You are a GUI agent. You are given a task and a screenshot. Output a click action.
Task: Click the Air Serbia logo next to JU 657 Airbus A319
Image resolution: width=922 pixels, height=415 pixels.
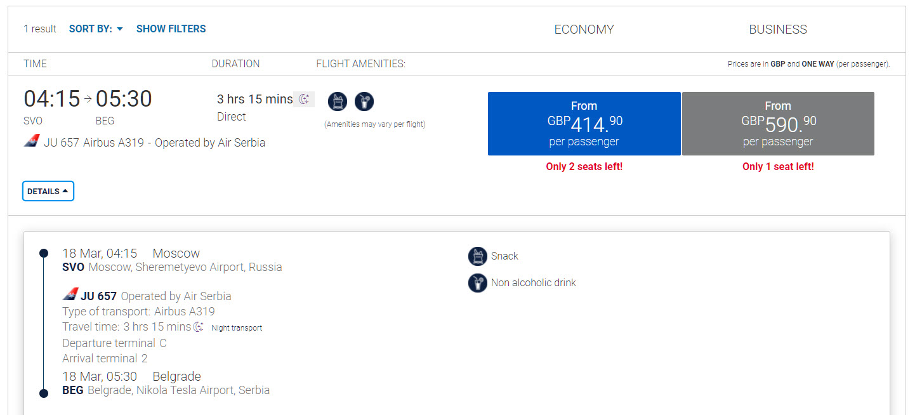click(32, 142)
